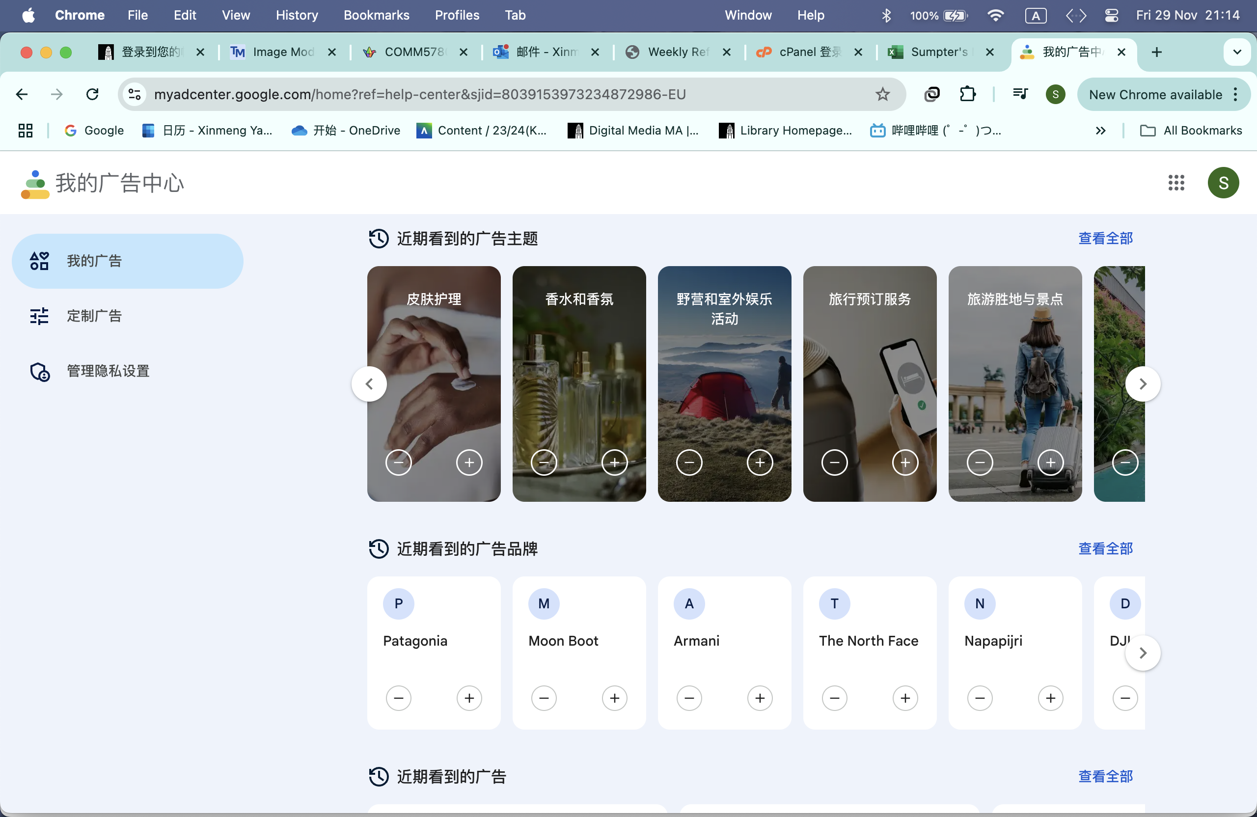The image size is (1257, 817).
Task: Click the media control icon in toolbar
Action: click(x=1020, y=95)
